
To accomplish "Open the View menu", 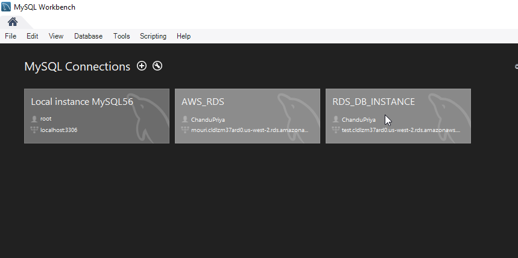I will [56, 36].
